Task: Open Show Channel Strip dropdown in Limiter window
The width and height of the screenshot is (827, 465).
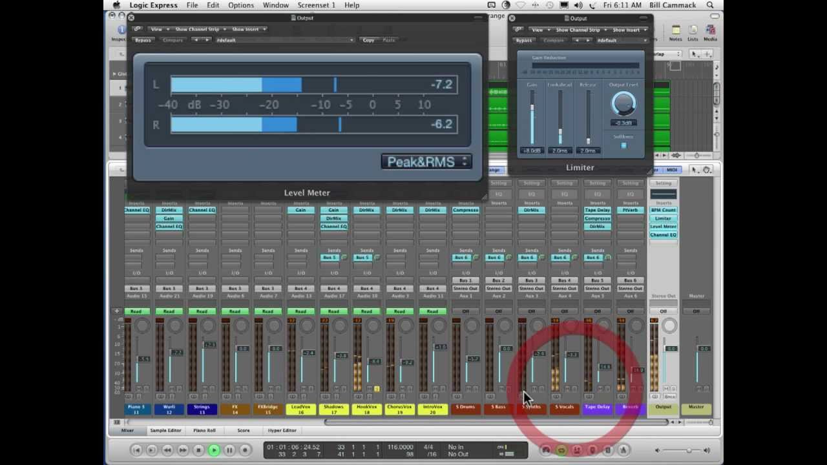Action: coord(580,30)
